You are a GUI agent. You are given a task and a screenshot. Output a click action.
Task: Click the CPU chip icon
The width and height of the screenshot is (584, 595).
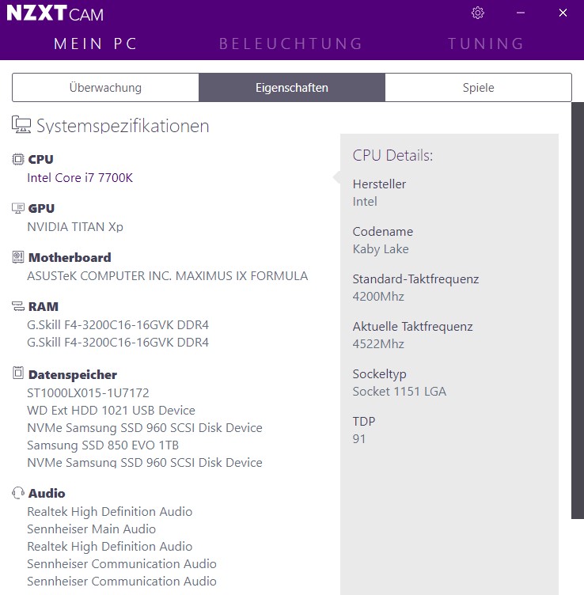pyautogui.click(x=18, y=159)
